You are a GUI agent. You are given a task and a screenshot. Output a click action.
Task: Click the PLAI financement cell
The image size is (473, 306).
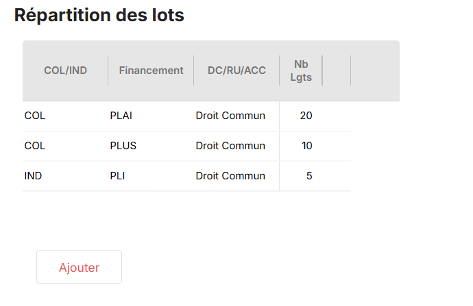(x=151, y=116)
